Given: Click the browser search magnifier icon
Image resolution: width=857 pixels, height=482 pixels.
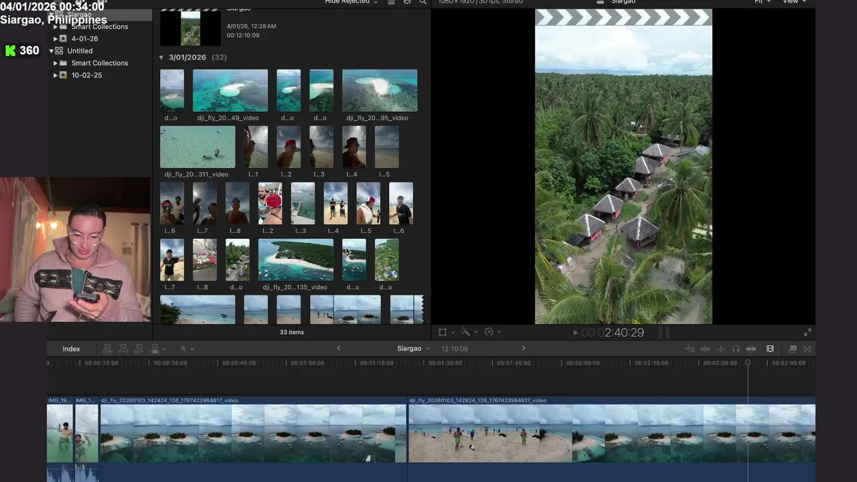Looking at the screenshot, I should [422, 2].
